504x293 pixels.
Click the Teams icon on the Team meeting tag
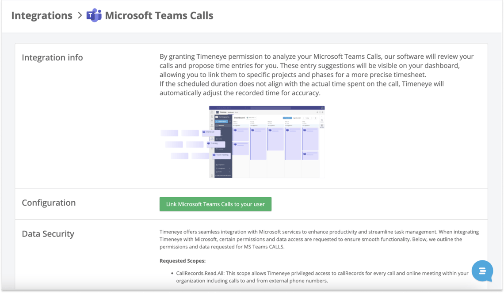214,155
